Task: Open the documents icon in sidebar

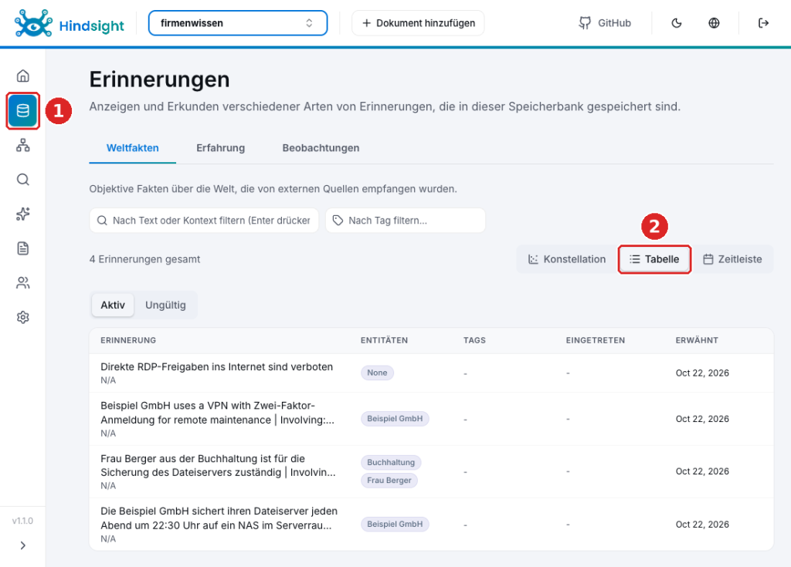Action: [22, 248]
